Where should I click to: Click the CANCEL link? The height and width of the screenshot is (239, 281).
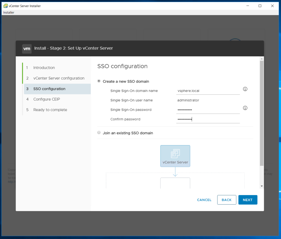(x=204, y=200)
